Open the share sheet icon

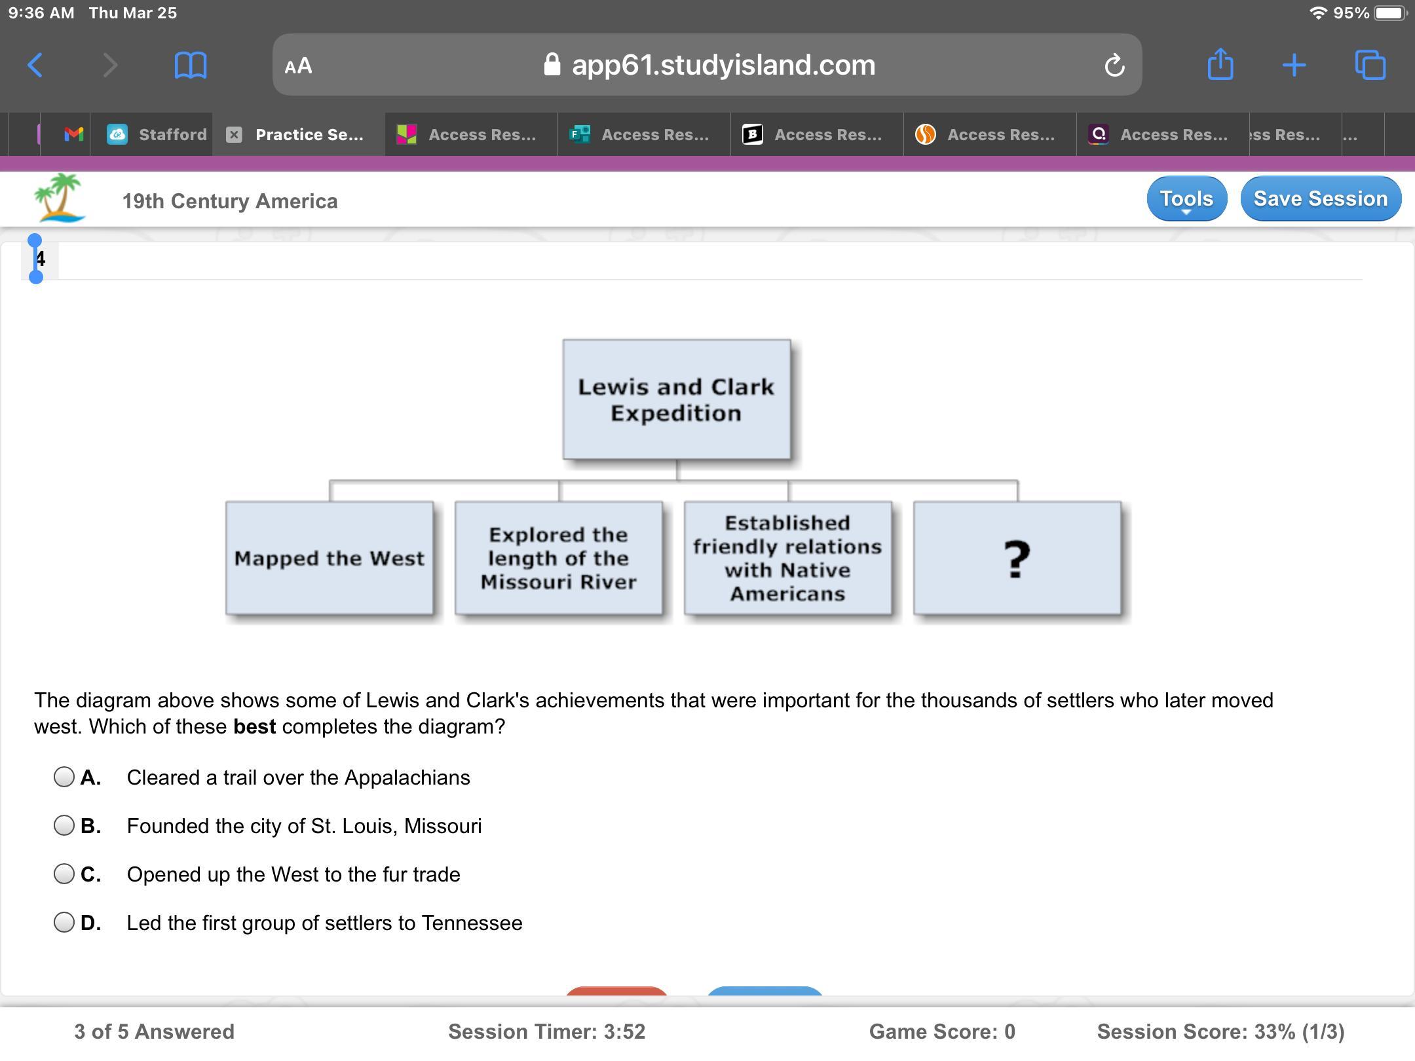1220,65
